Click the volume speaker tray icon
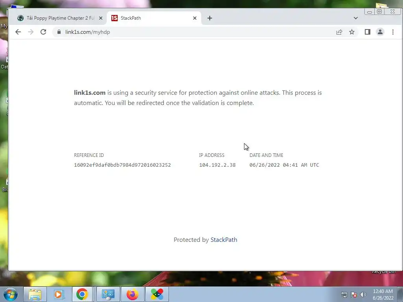This screenshot has width=403, height=302. click(x=363, y=295)
